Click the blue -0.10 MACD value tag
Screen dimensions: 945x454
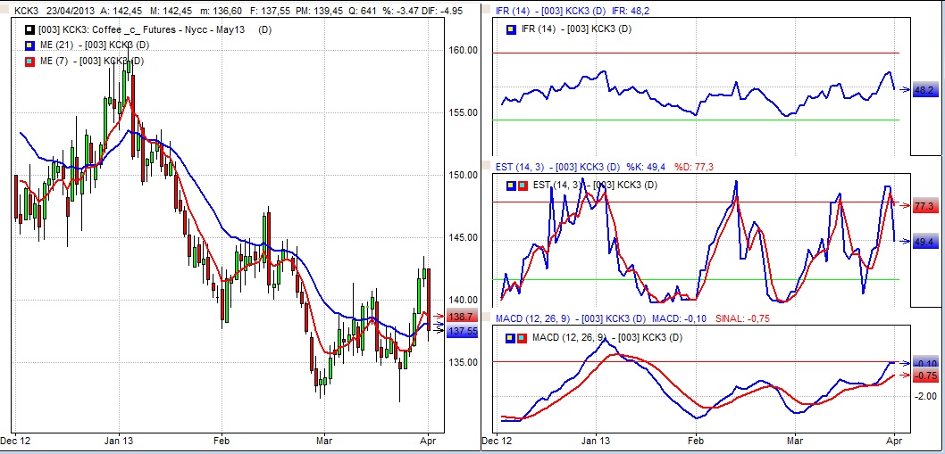pos(925,363)
